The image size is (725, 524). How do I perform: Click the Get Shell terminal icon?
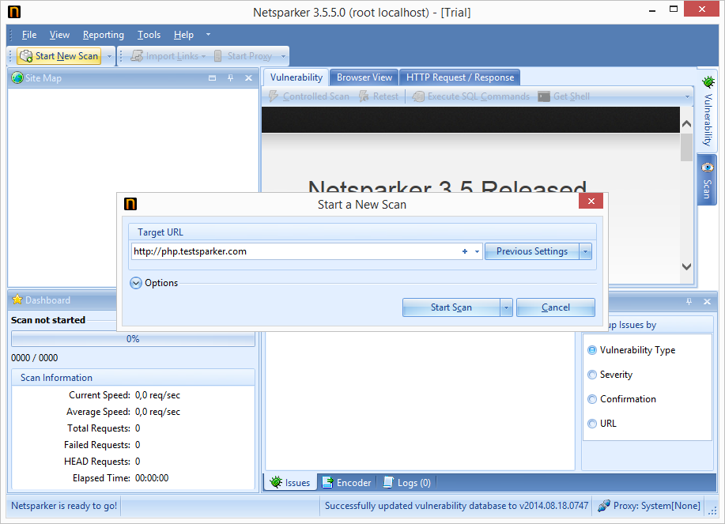pyautogui.click(x=544, y=96)
